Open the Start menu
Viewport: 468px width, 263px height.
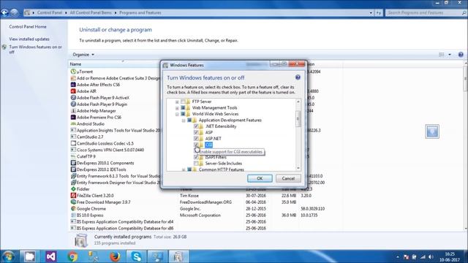(x=8, y=256)
